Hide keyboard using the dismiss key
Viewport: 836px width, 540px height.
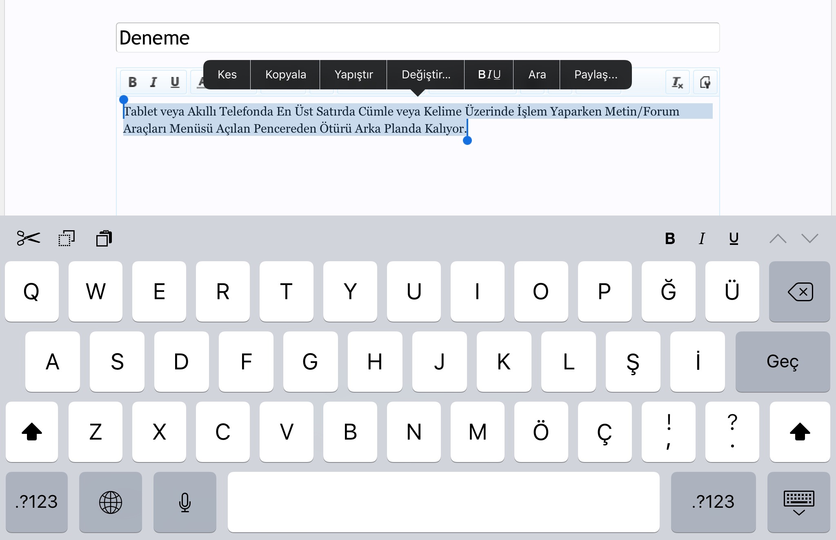pos(798,502)
